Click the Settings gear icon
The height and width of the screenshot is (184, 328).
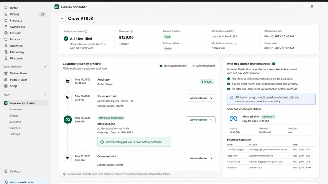coord(6,171)
